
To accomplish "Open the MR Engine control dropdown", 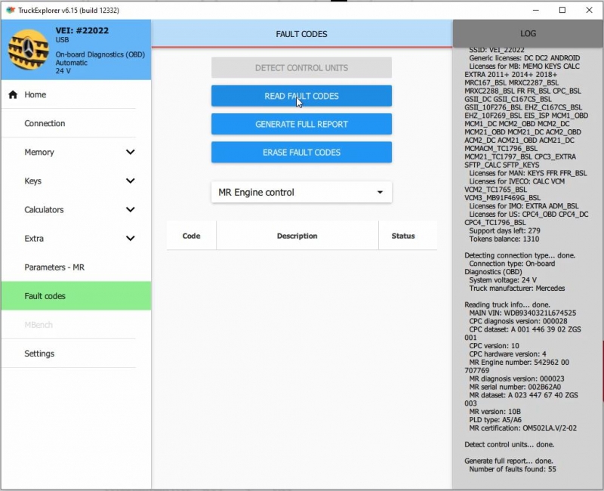I will pos(301,192).
